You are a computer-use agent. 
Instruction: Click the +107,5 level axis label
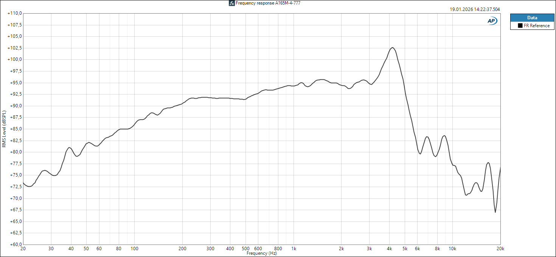pos(15,25)
